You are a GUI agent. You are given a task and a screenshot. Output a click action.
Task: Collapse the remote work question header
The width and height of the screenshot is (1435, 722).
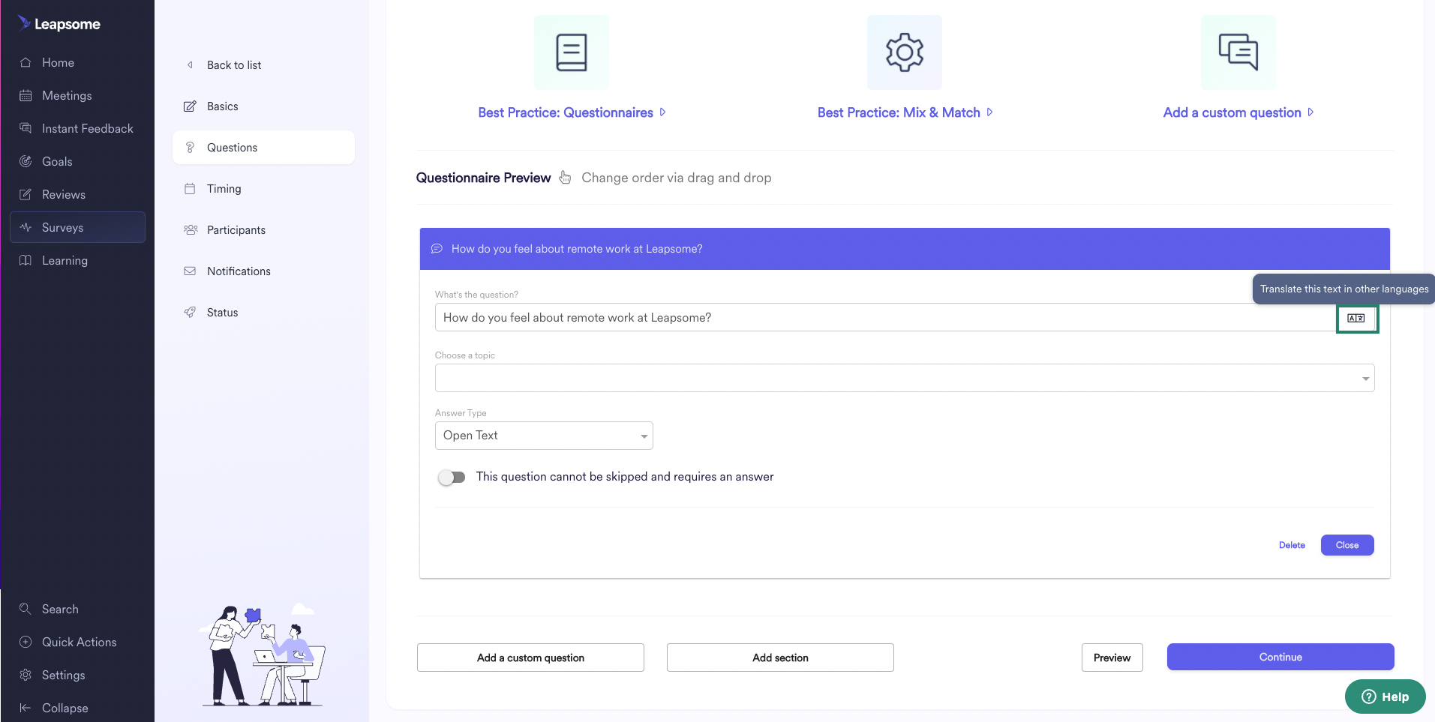click(905, 249)
